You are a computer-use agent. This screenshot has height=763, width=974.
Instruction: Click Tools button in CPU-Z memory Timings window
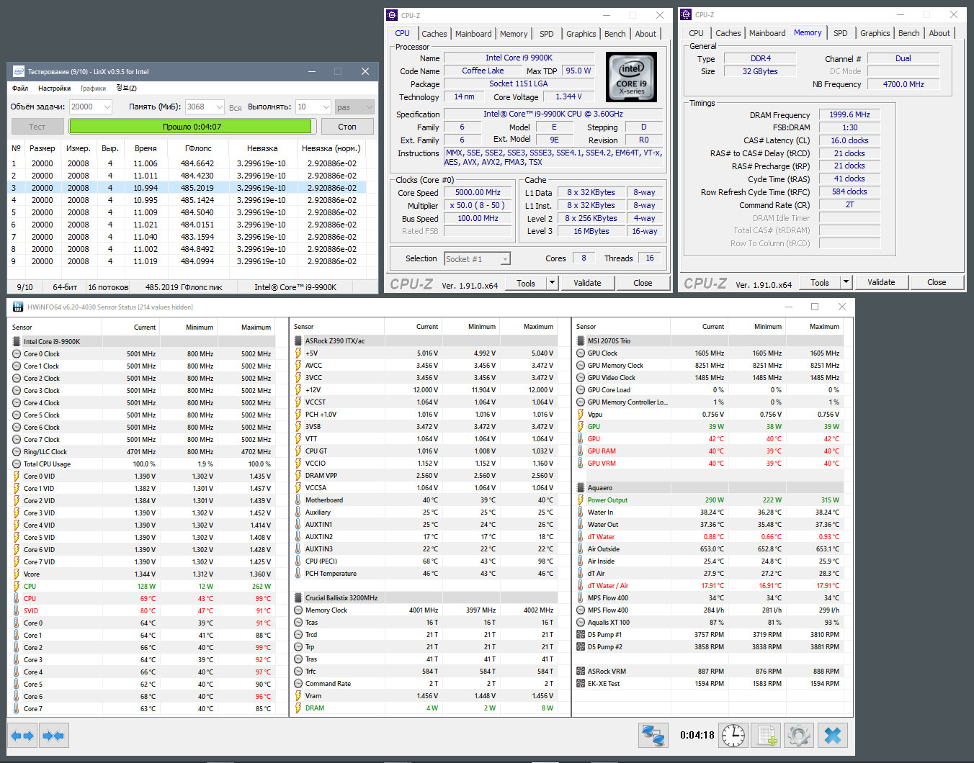click(820, 282)
